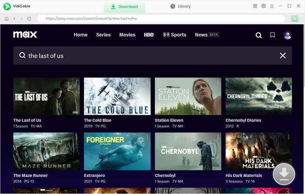Click 'The Last of Us' title link
This screenshot has height=194, width=305.
[27, 120]
